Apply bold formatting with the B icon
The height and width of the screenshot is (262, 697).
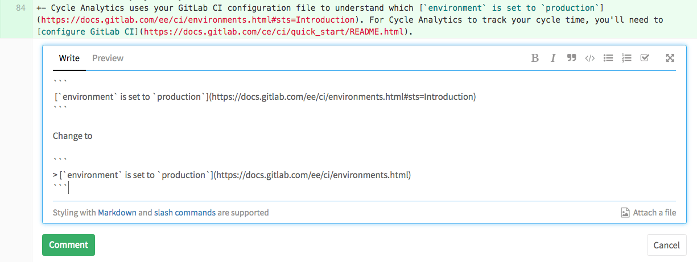tap(535, 58)
